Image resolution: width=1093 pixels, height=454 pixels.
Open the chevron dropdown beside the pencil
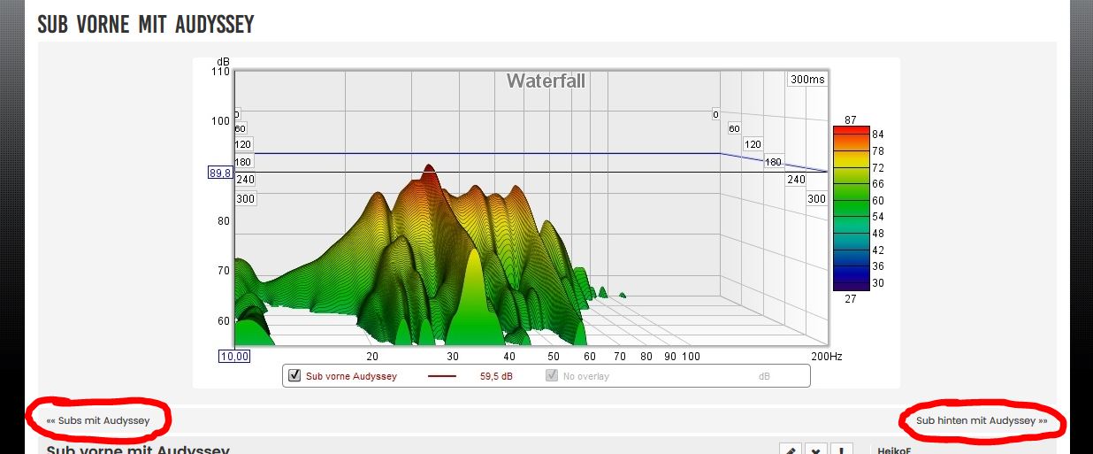[815, 450]
